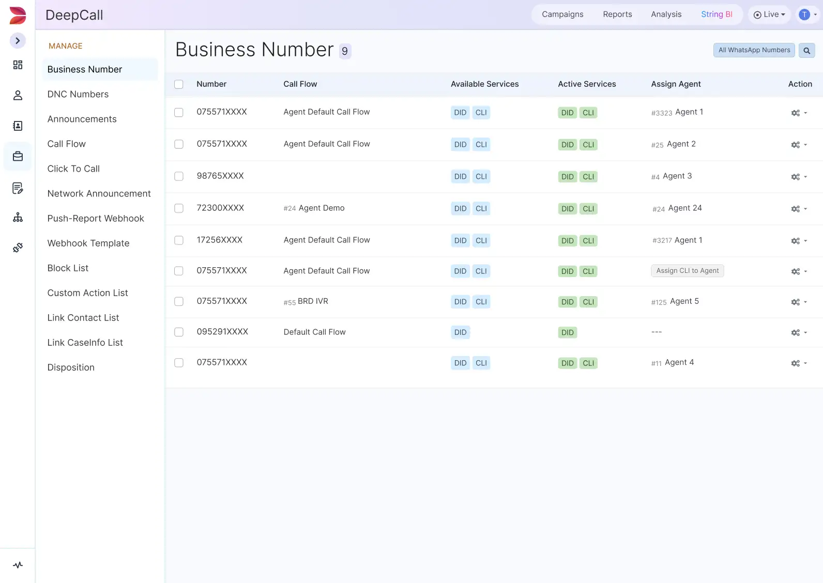Viewport: 823px width, 583px height.
Task: Open action gear dropdown for 72300XXXX
Action: tap(798, 209)
